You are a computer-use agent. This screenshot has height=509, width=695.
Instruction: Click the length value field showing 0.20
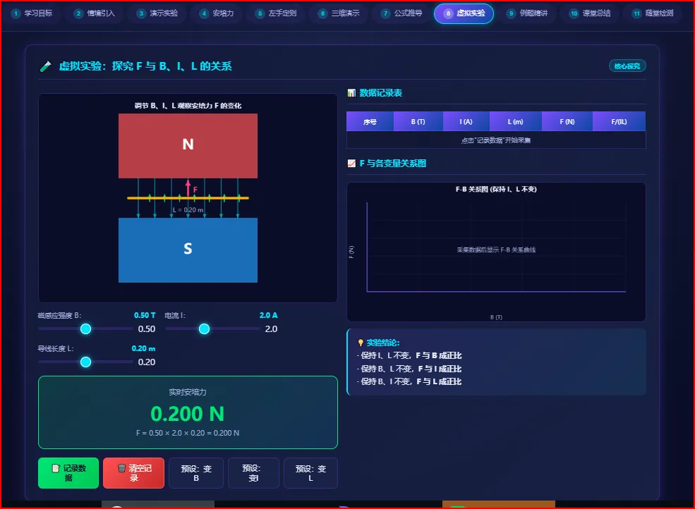147,362
